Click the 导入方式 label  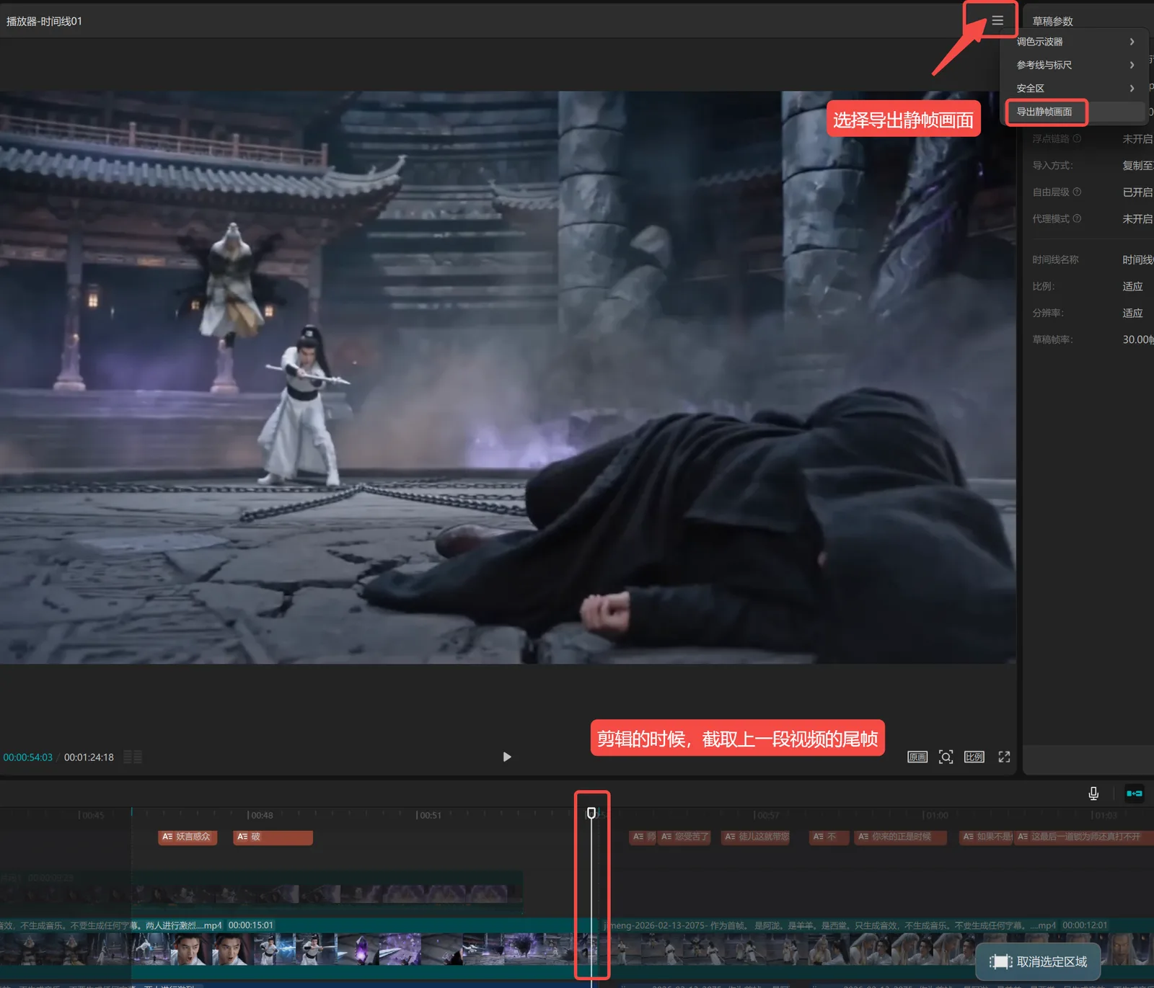tap(1052, 165)
